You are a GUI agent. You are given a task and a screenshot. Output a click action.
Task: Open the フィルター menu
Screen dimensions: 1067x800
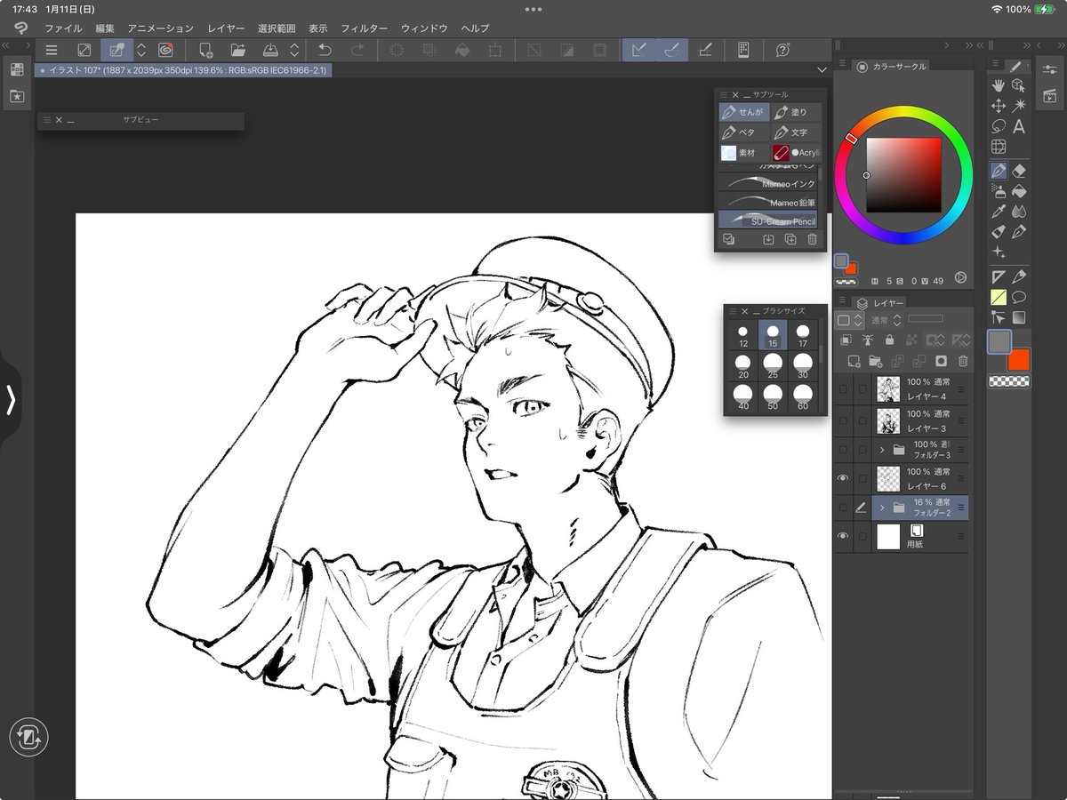coord(364,28)
